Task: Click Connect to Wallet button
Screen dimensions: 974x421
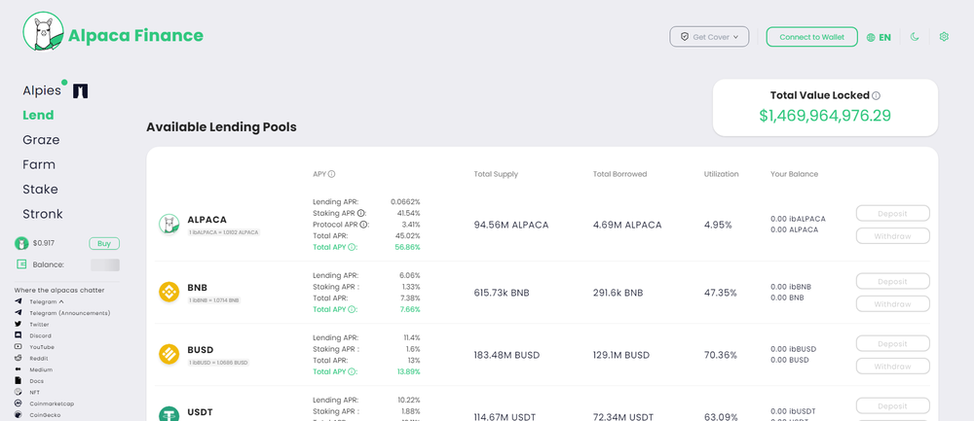Action: click(812, 37)
